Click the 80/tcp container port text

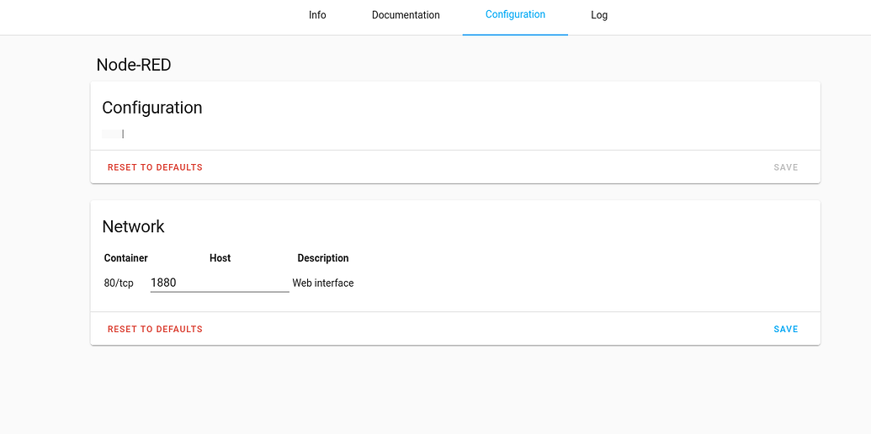pyautogui.click(x=119, y=283)
